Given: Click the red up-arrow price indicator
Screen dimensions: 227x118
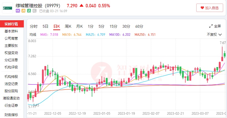Looking at the screenshot, I should [x=81, y=6].
